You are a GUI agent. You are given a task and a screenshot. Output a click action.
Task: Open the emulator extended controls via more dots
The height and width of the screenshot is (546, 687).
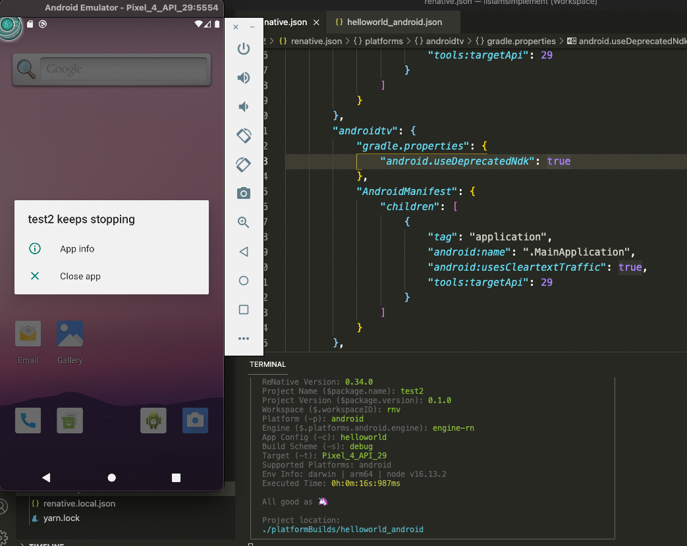point(244,339)
